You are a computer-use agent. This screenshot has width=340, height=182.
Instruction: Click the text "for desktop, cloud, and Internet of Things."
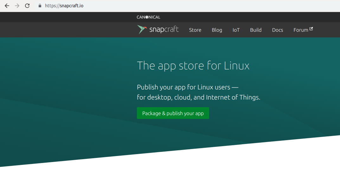(x=198, y=97)
